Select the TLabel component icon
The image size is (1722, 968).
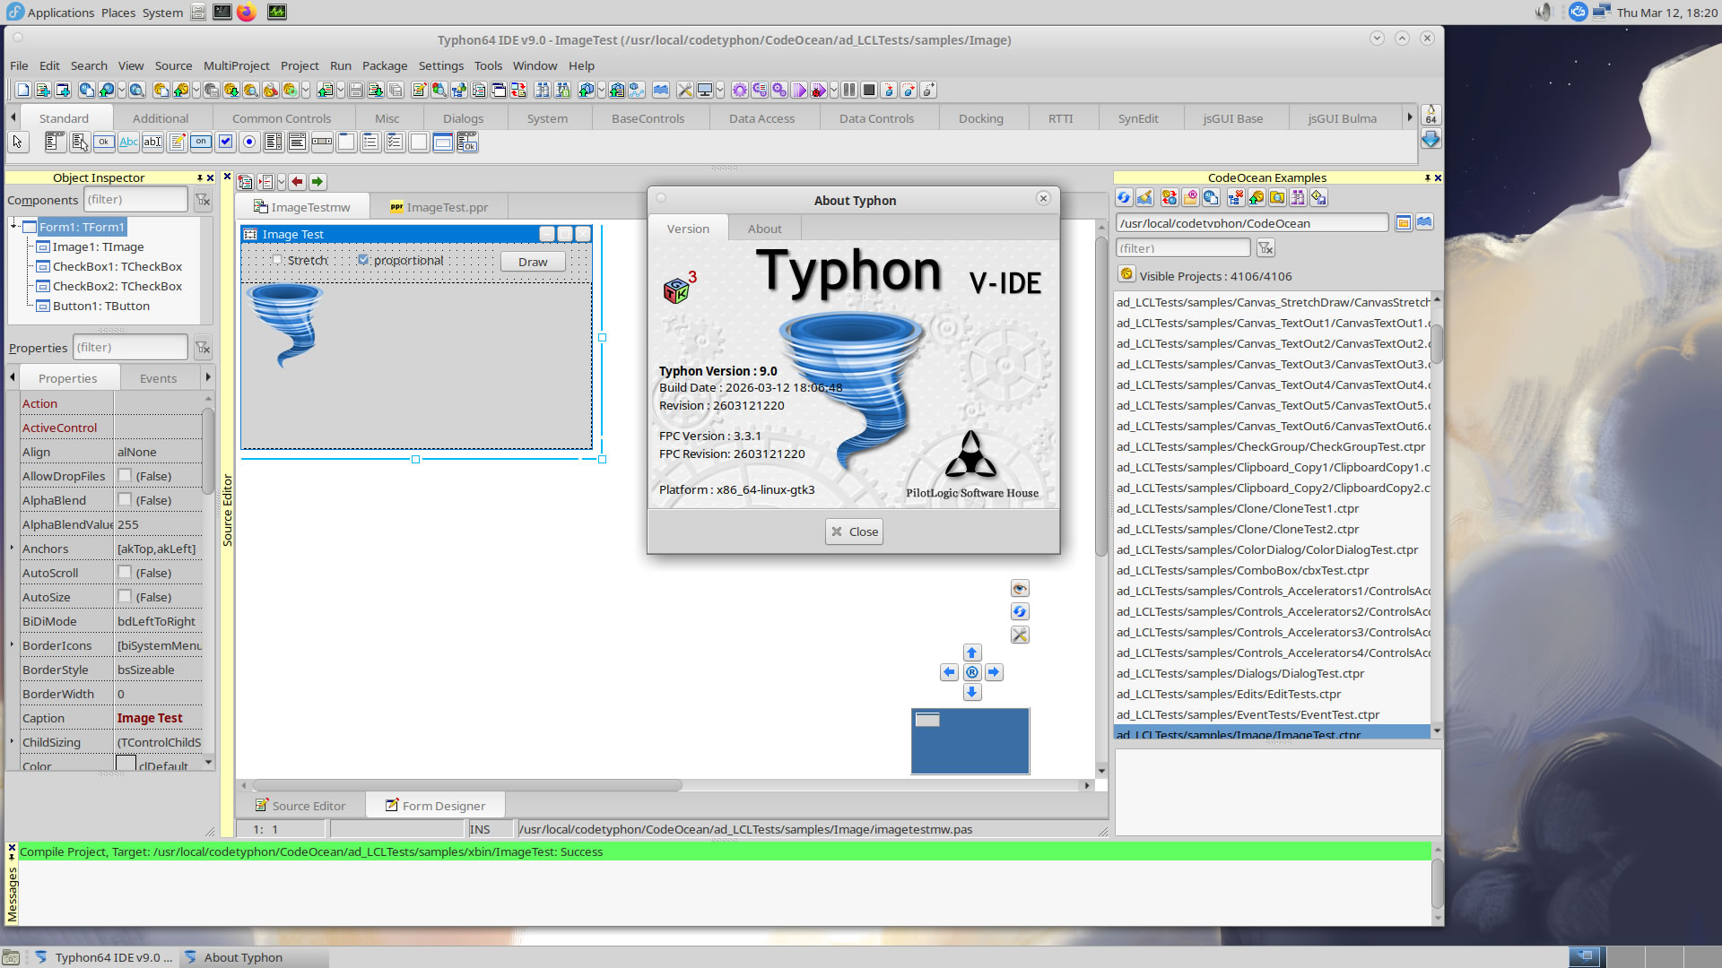pos(129,142)
